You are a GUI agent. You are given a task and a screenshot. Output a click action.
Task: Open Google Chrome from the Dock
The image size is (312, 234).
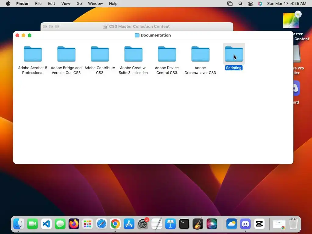tap(115, 224)
